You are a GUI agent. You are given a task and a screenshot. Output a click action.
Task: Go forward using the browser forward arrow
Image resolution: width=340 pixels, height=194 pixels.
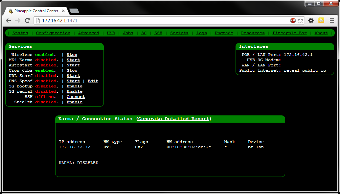point(18,21)
